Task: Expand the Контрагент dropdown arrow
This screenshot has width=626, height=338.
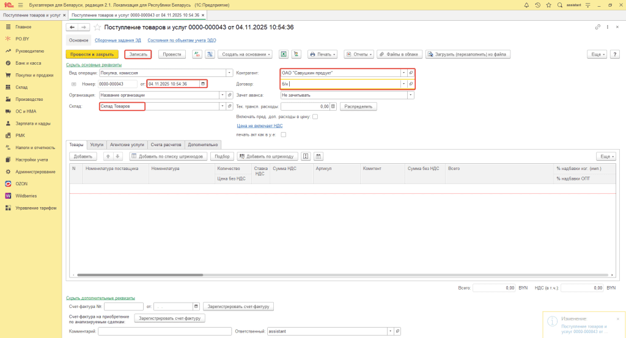Action: pos(403,73)
